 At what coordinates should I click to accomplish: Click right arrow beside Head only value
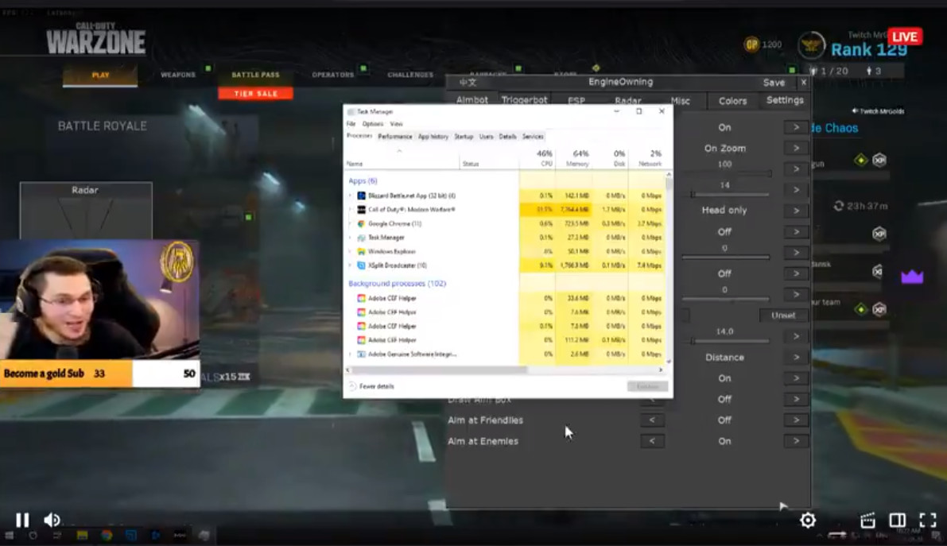pyautogui.click(x=796, y=210)
